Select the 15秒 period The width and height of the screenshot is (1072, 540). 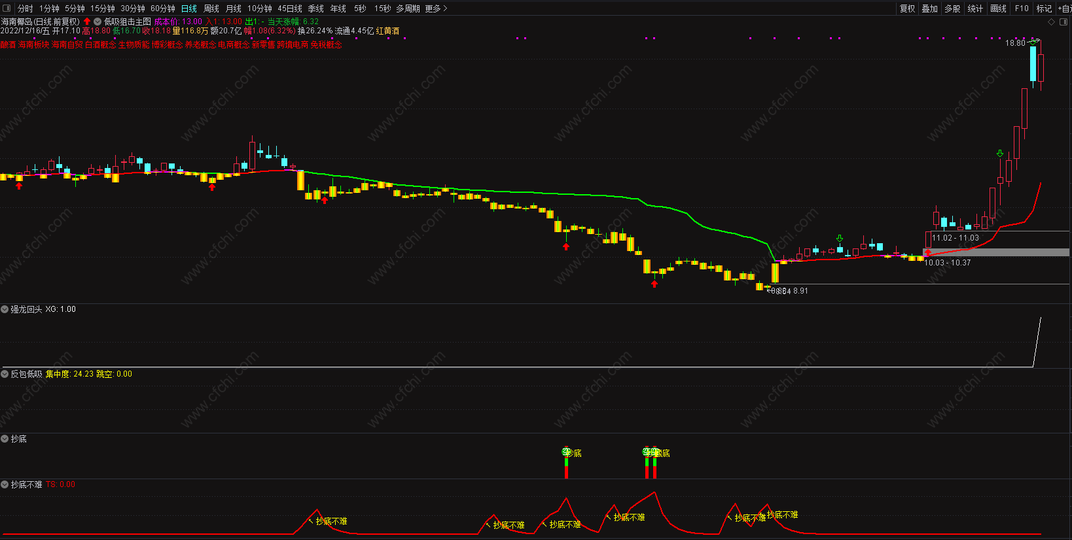(x=383, y=8)
